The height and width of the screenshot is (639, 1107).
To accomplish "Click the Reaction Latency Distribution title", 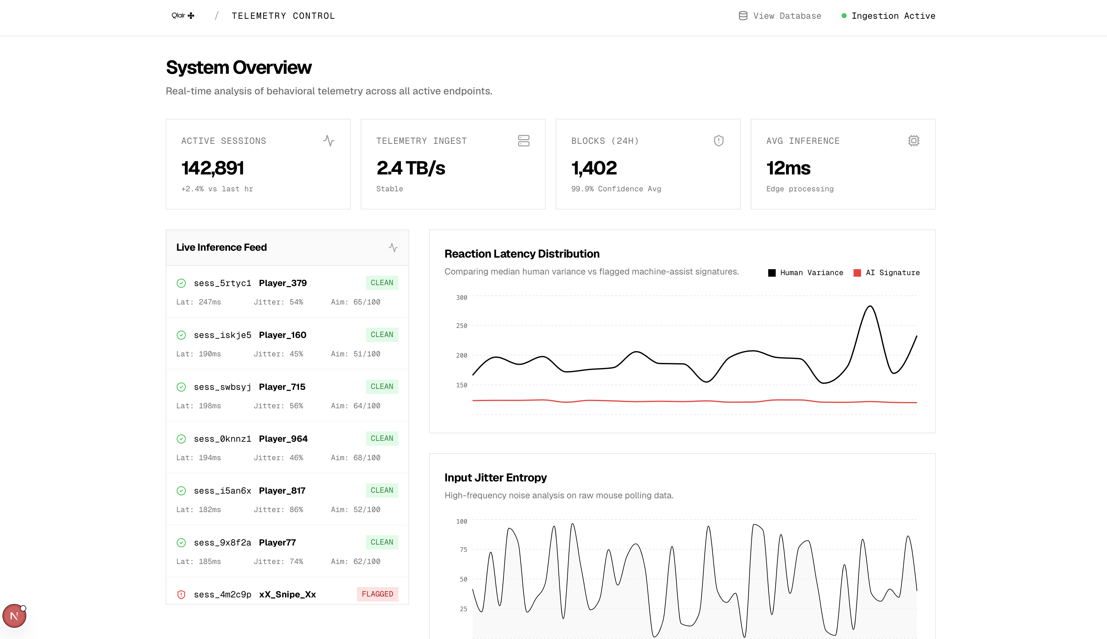I will (522, 254).
